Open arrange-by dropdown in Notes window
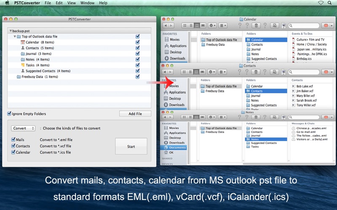The height and width of the screenshot is (210, 337). (x=222, y=117)
